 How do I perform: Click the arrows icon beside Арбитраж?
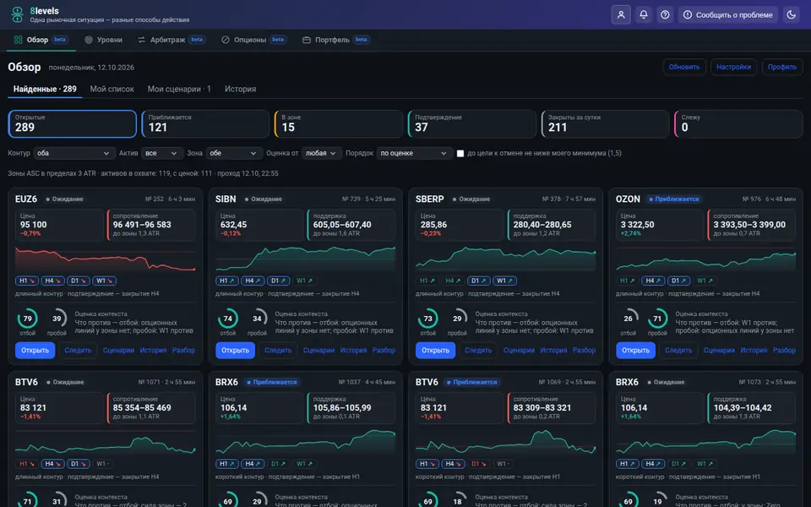pyautogui.click(x=142, y=40)
